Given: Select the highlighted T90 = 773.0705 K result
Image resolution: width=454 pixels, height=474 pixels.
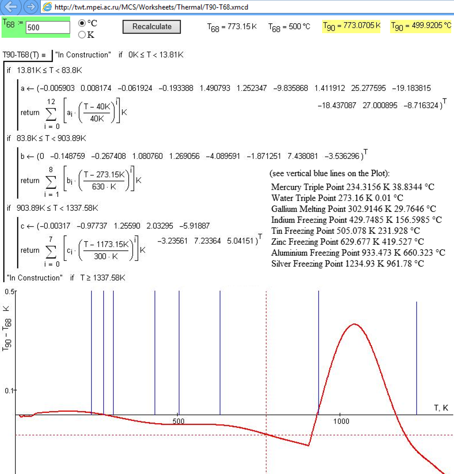Looking at the screenshot, I should [x=351, y=26].
